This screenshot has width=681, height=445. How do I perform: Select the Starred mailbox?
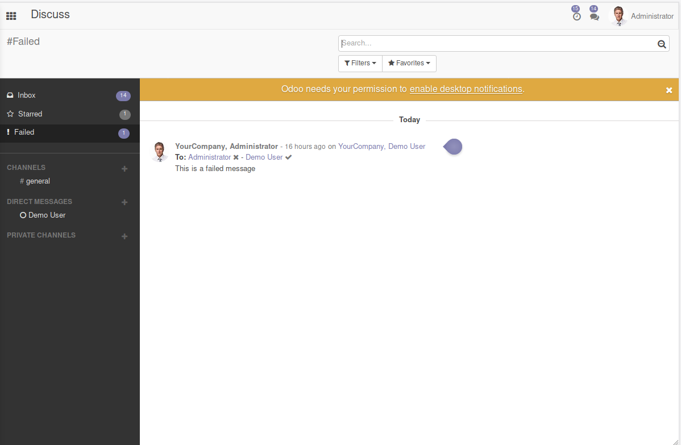(x=30, y=114)
